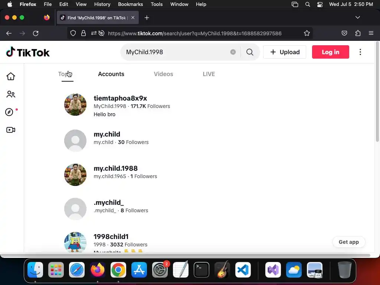Switch to the Videos tab
Image resolution: width=380 pixels, height=285 pixels.
(163, 74)
